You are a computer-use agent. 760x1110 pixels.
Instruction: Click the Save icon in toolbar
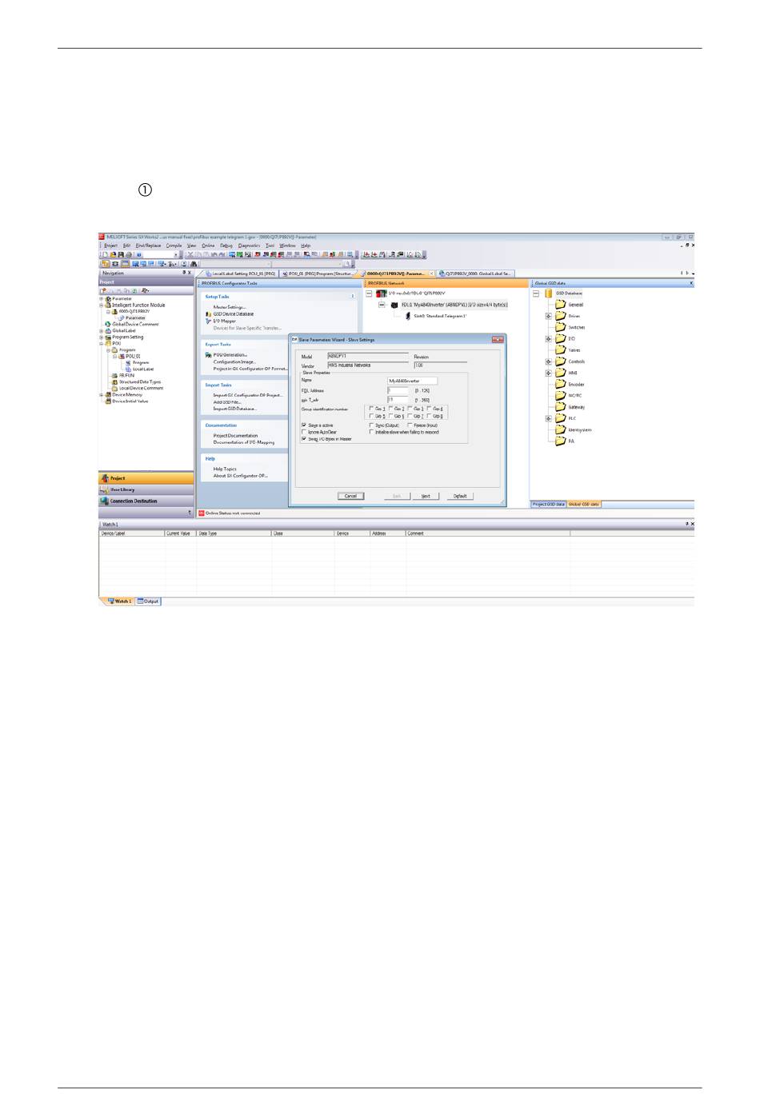coord(121,255)
